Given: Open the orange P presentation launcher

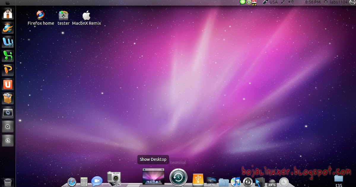Looking at the screenshot, I should [x=8, y=70].
